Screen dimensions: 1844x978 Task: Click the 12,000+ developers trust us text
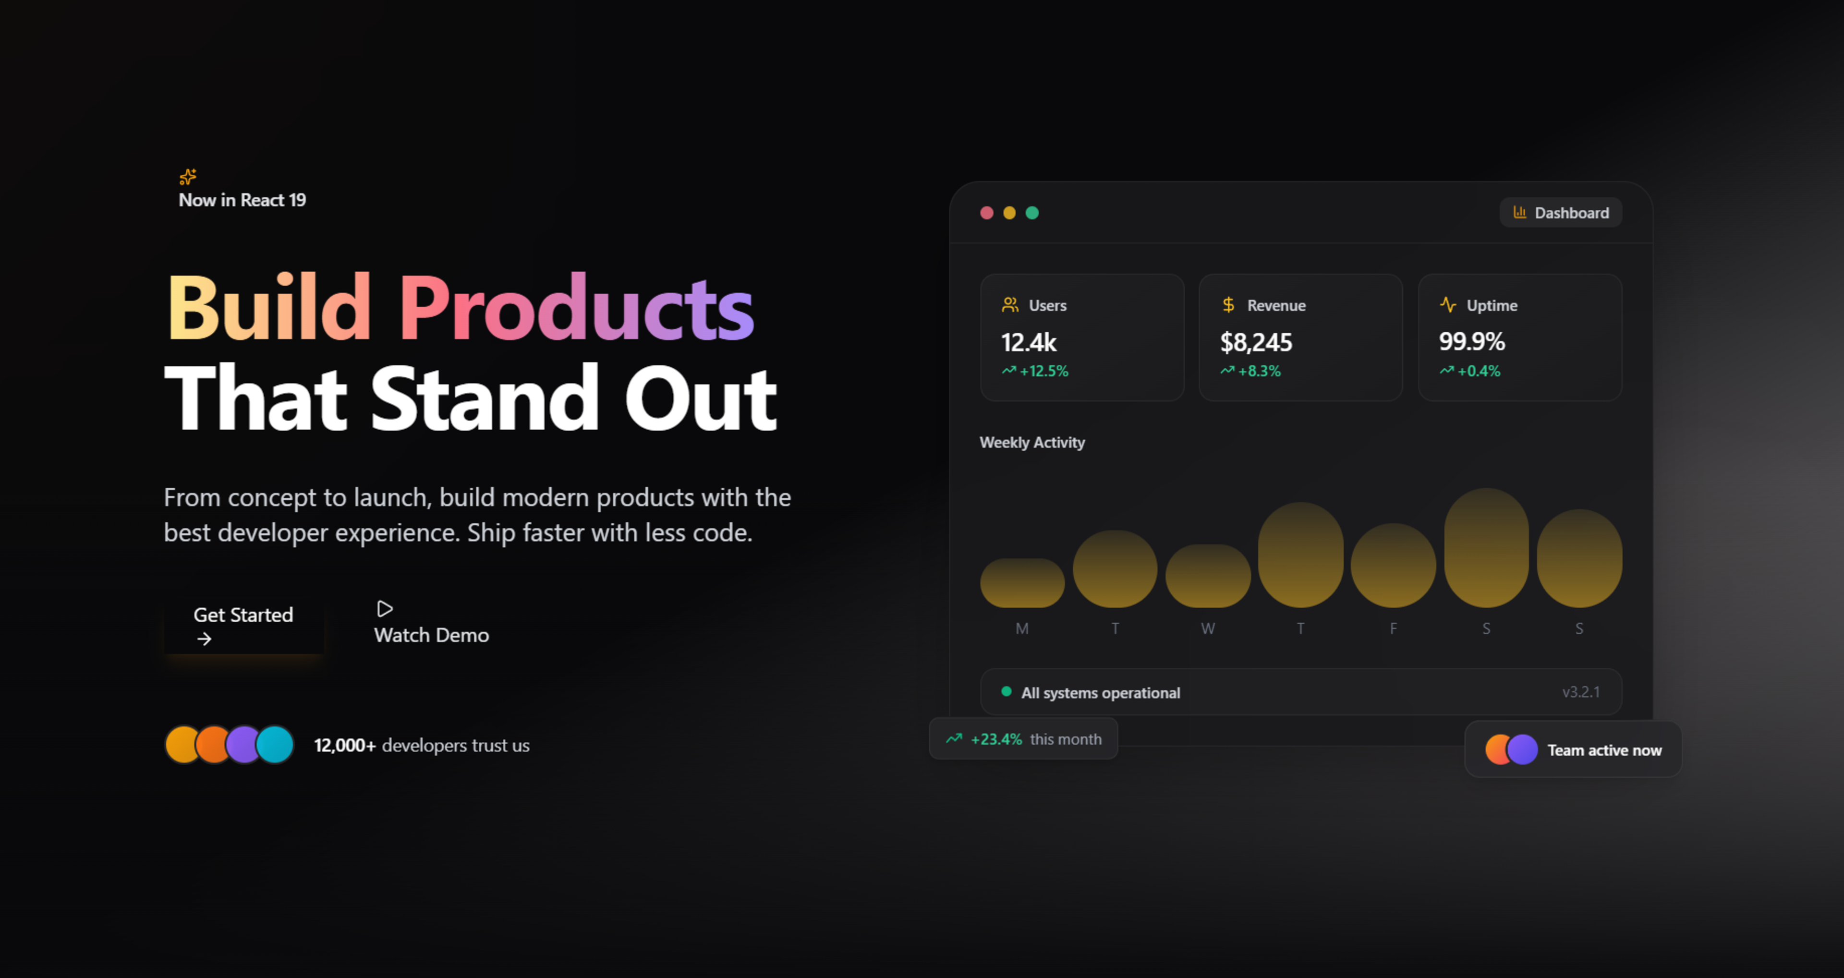[x=422, y=745]
